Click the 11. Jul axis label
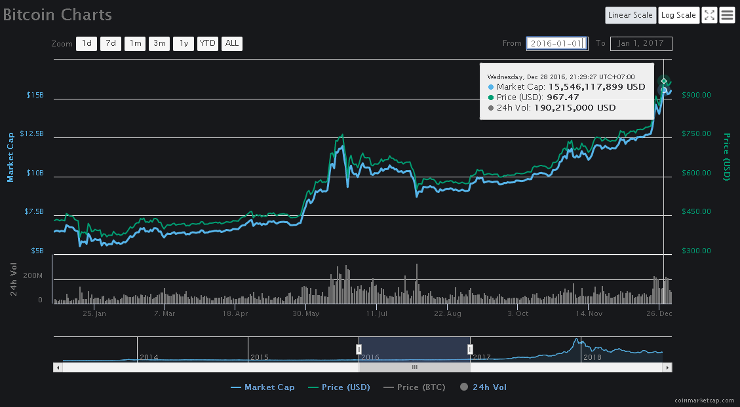The width and height of the screenshot is (740, 407). point(376,313)
